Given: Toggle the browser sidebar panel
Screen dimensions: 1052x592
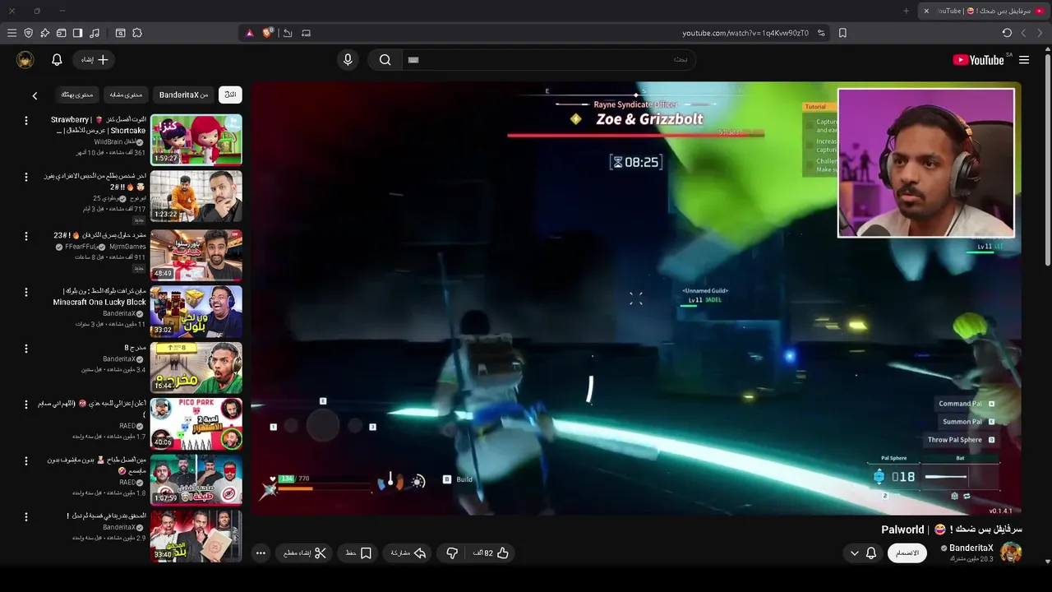Looking at the screenshot, I should click(x=77, y=33).
